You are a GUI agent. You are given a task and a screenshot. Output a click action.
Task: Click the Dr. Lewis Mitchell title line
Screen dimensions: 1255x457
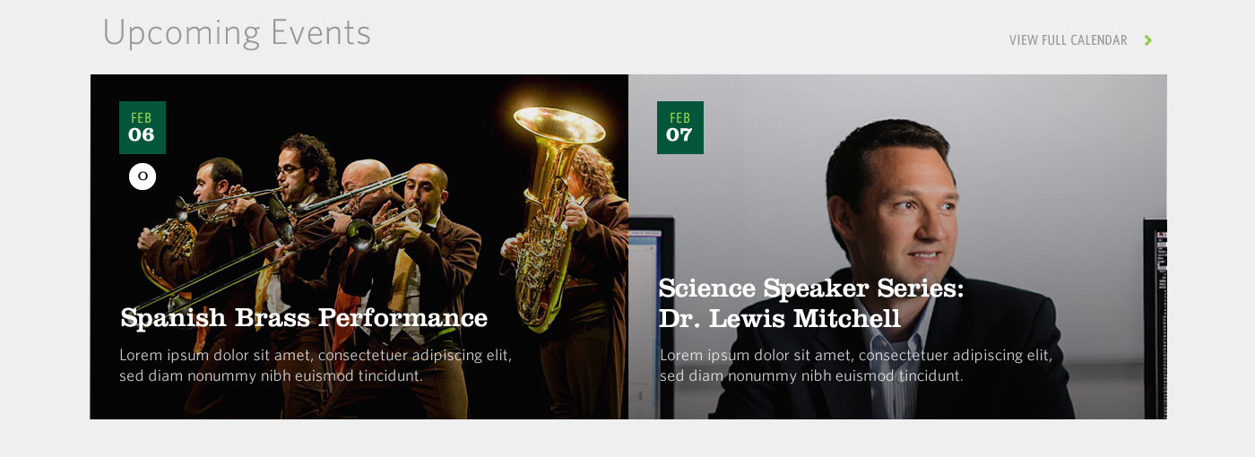(780, 318)
